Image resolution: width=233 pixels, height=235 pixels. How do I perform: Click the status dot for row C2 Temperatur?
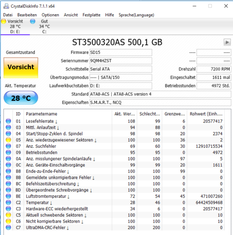click(x=8, y=202)
